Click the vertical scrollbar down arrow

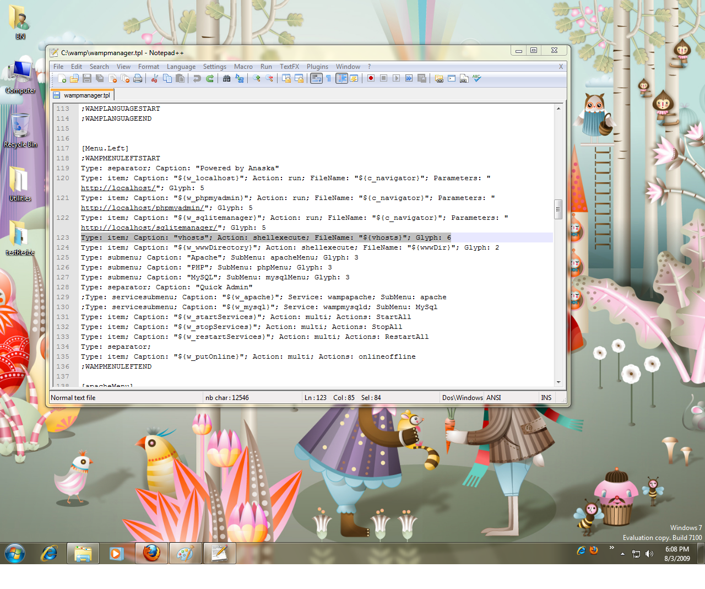click(558, 382)
